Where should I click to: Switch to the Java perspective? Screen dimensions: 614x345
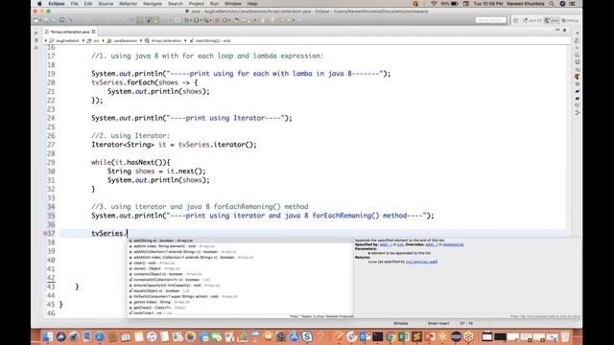[x=552, y=20]
